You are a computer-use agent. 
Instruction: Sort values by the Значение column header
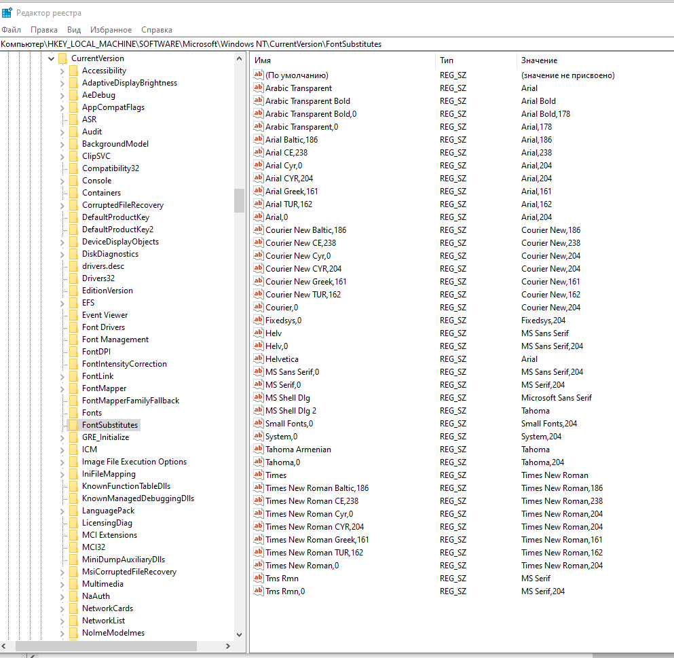[595, 60]
